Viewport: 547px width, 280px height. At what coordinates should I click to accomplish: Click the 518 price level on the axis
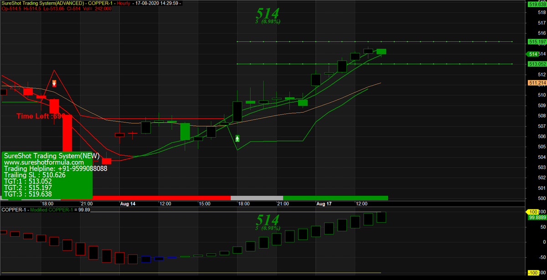click(x=542, y=12)
